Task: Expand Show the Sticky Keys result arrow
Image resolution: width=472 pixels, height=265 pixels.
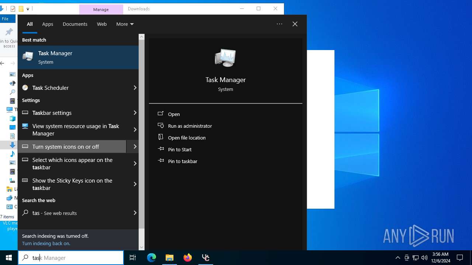Action: click(x=135, y=184)
